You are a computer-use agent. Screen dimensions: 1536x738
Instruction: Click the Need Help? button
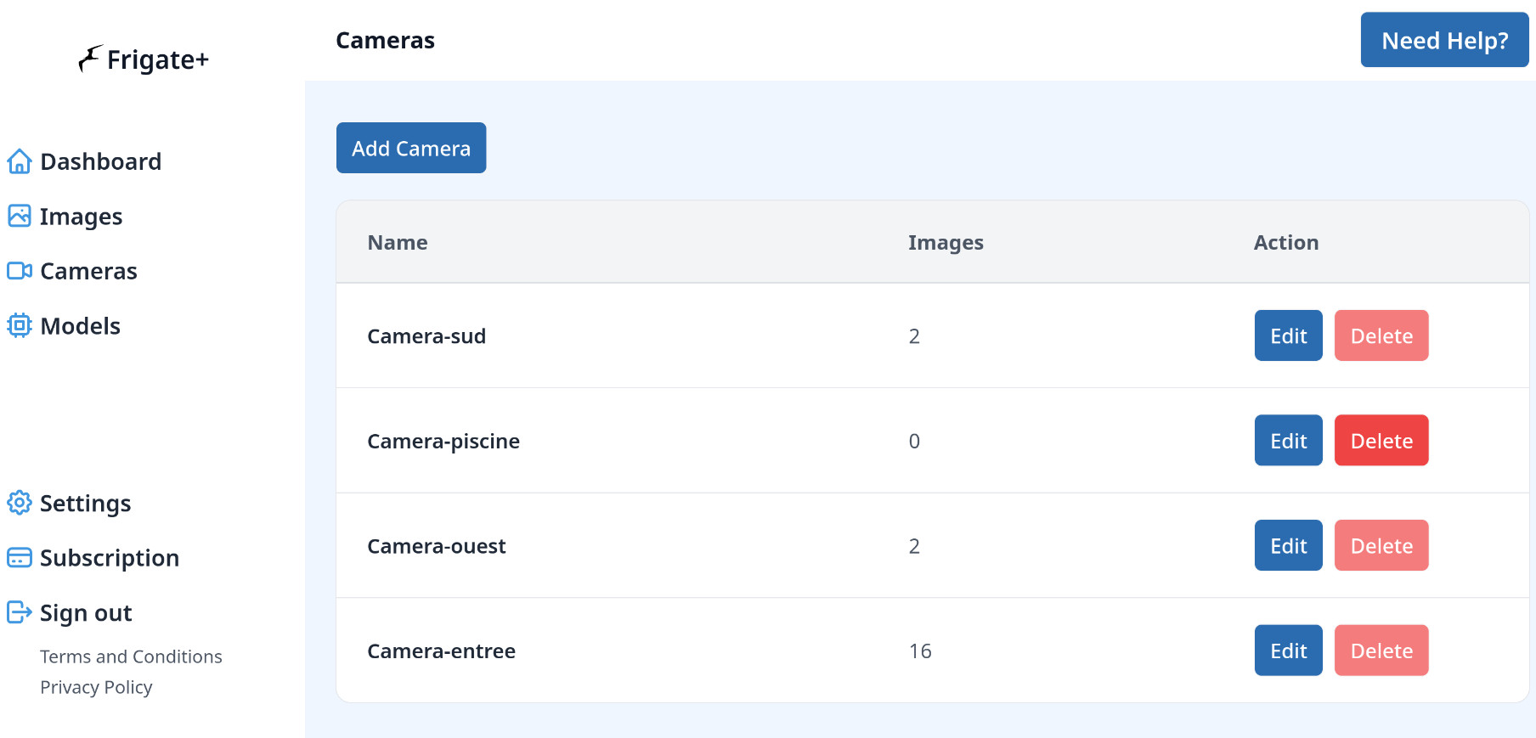click(1444, 40)
